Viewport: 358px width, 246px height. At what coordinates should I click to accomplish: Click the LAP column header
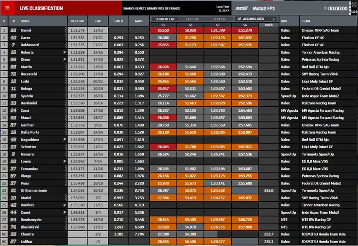[x=98, y=21]
